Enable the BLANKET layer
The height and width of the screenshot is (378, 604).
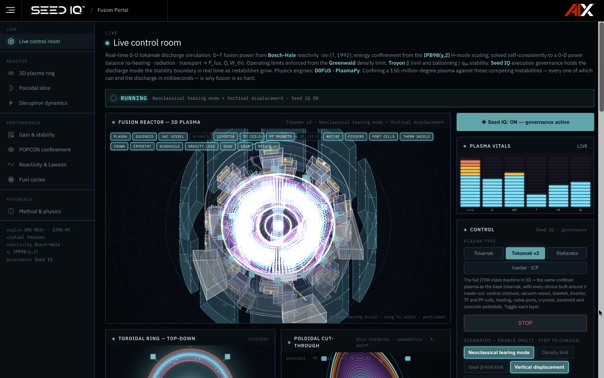coord(200,136)
